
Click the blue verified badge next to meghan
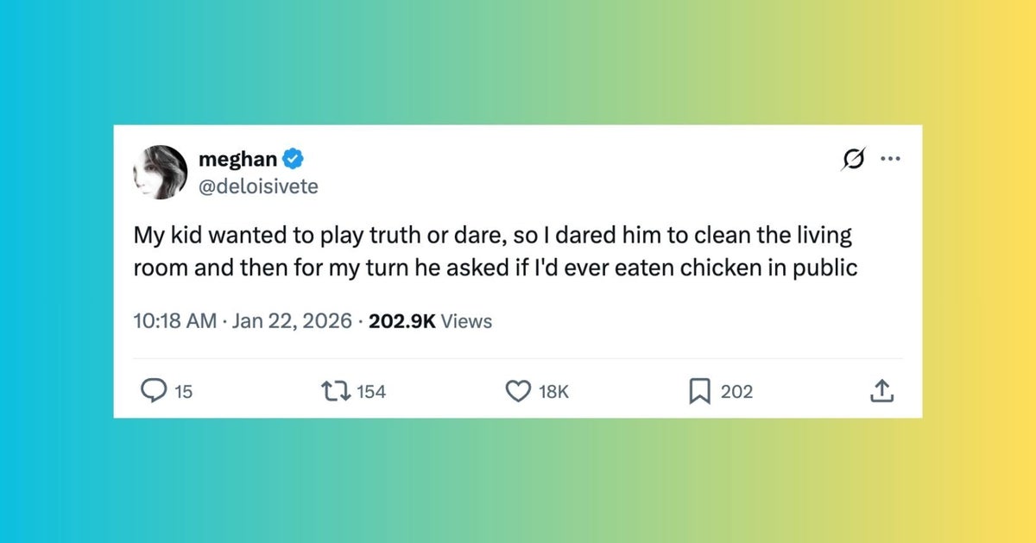coord(294,159)
